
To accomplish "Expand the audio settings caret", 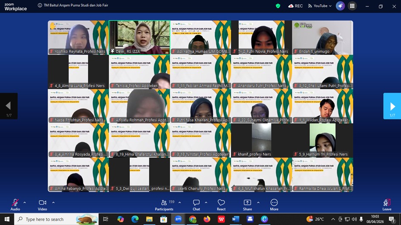I will click(x=25, y=203).
